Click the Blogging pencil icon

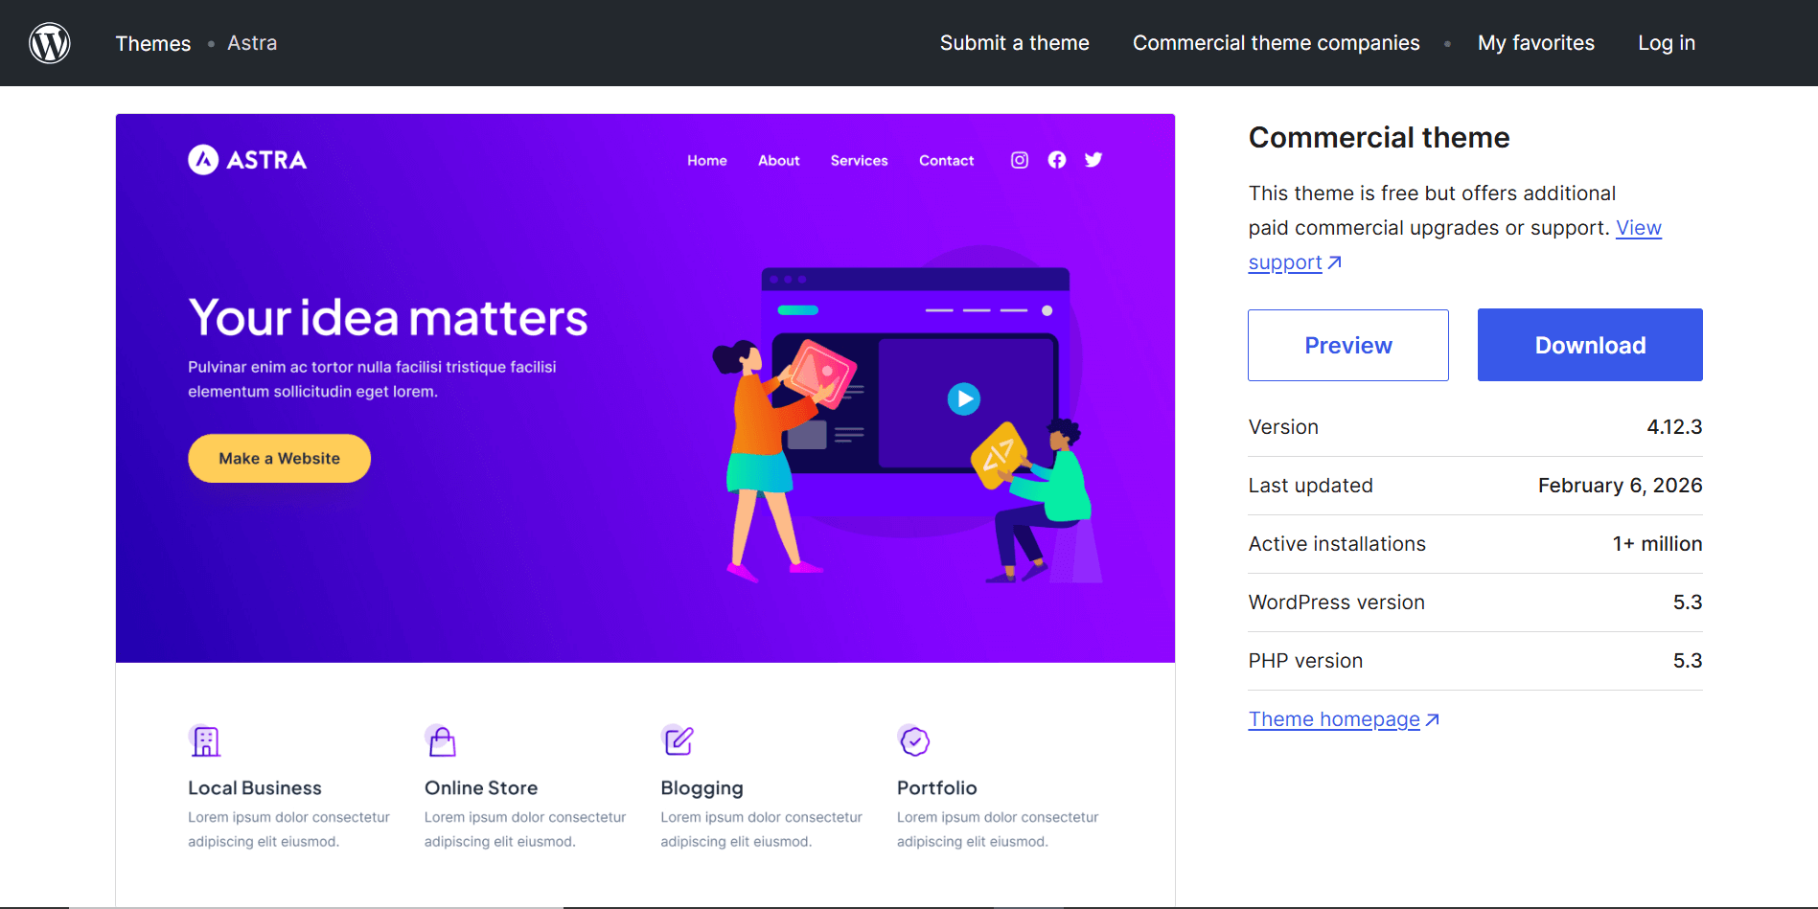[678, 740]
